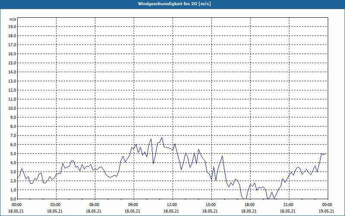The height and width of the screenshot is (216, 345).
Task: Select the 4,0 y-axis label
Action: click(13, 163)
